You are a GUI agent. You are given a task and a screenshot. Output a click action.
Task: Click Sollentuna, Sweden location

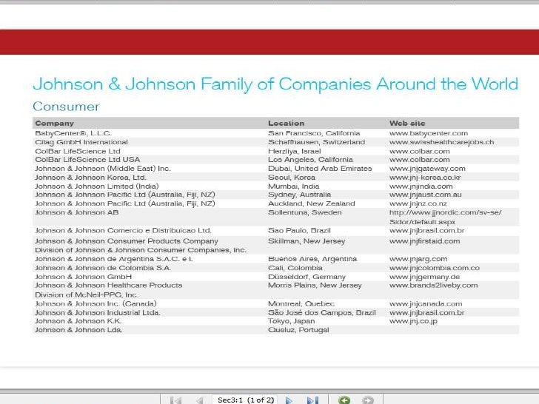coord(304,212)
